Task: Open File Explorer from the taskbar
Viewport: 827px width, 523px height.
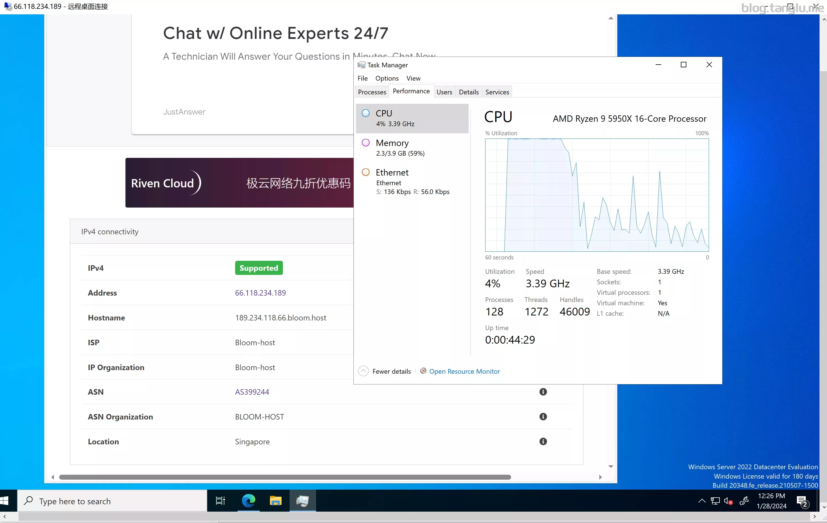Action: (x=275, y=501)
